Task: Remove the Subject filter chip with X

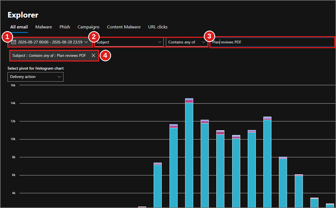Action: tap(94, 55)
